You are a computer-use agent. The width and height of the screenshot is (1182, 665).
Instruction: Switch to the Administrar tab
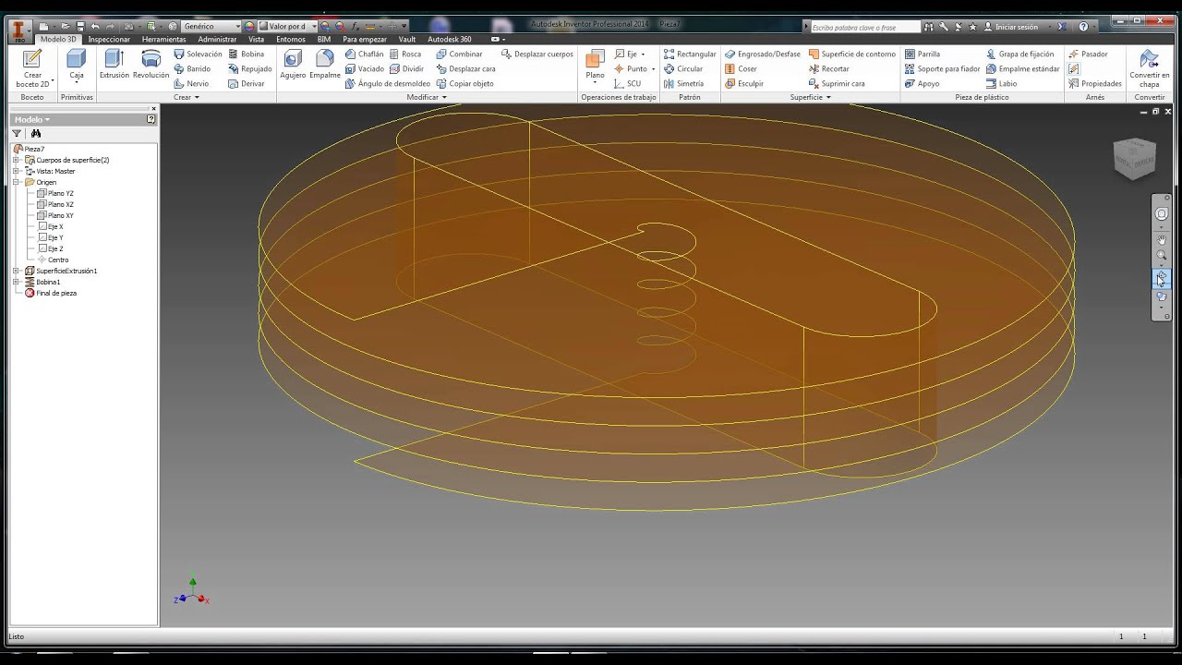[217, 40]
